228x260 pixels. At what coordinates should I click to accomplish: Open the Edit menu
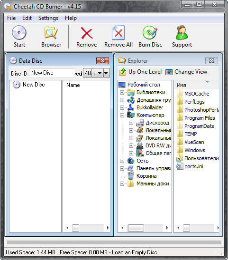(x=27, y=18)
